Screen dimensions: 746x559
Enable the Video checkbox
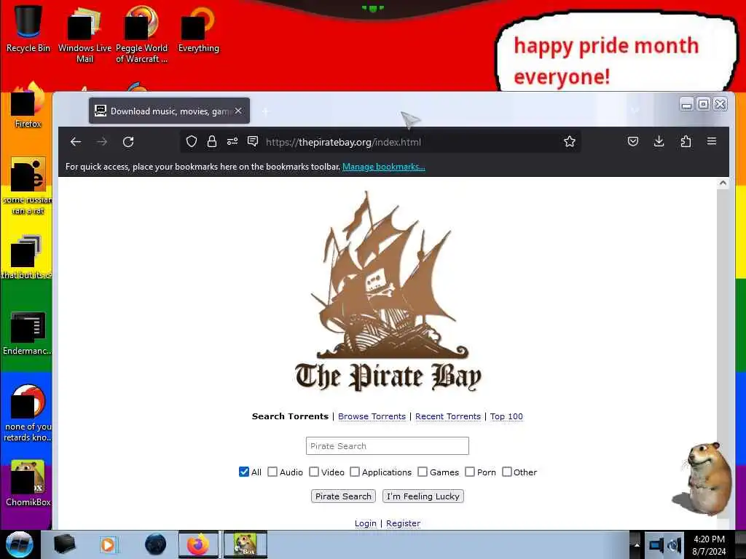click(314, 472)
